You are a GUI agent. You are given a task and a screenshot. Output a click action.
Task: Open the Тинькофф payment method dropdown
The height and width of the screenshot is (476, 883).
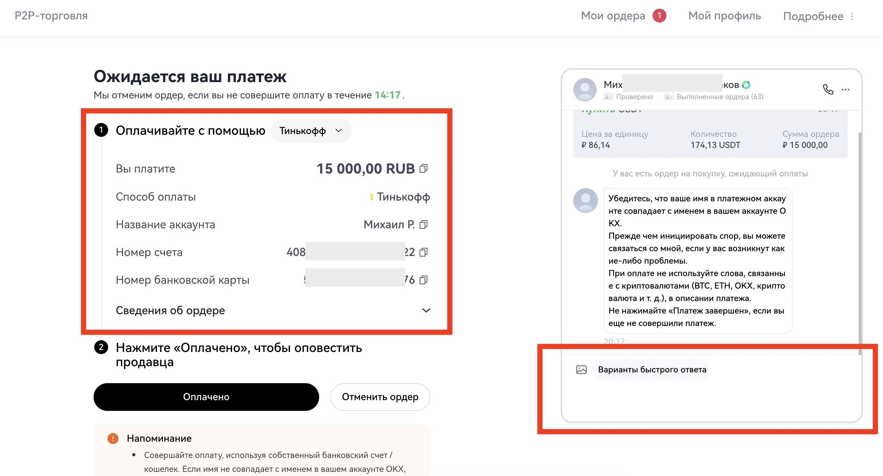311,131
